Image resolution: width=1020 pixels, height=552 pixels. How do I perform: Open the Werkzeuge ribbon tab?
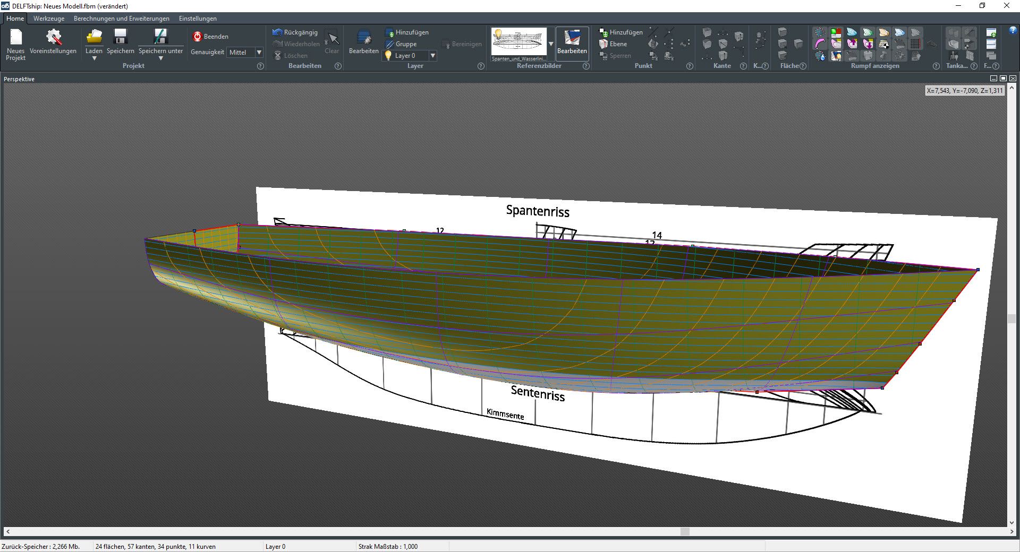click(49, 19)
